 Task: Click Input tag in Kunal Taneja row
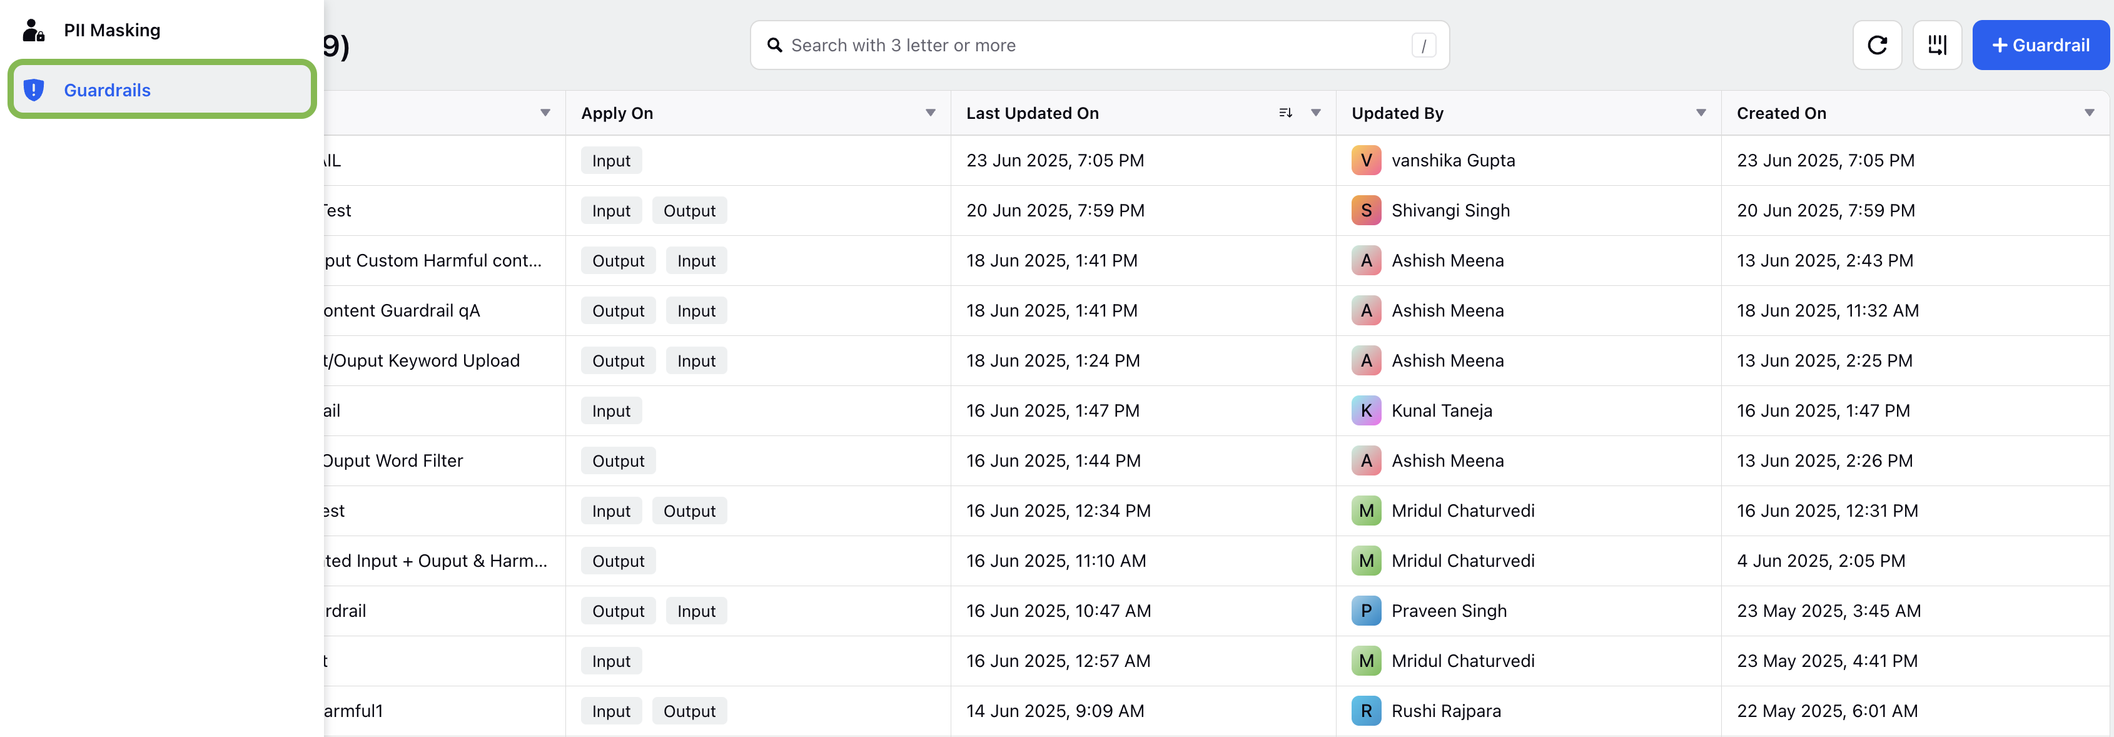(x=612, y=410)
